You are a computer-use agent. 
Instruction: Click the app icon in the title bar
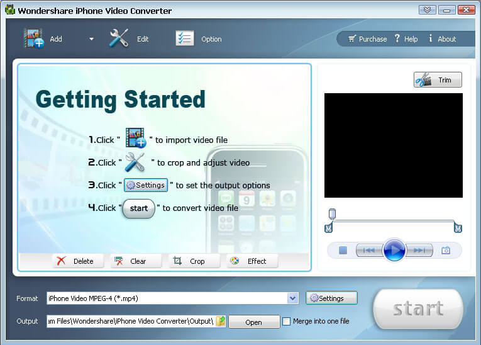click(10, 9)
